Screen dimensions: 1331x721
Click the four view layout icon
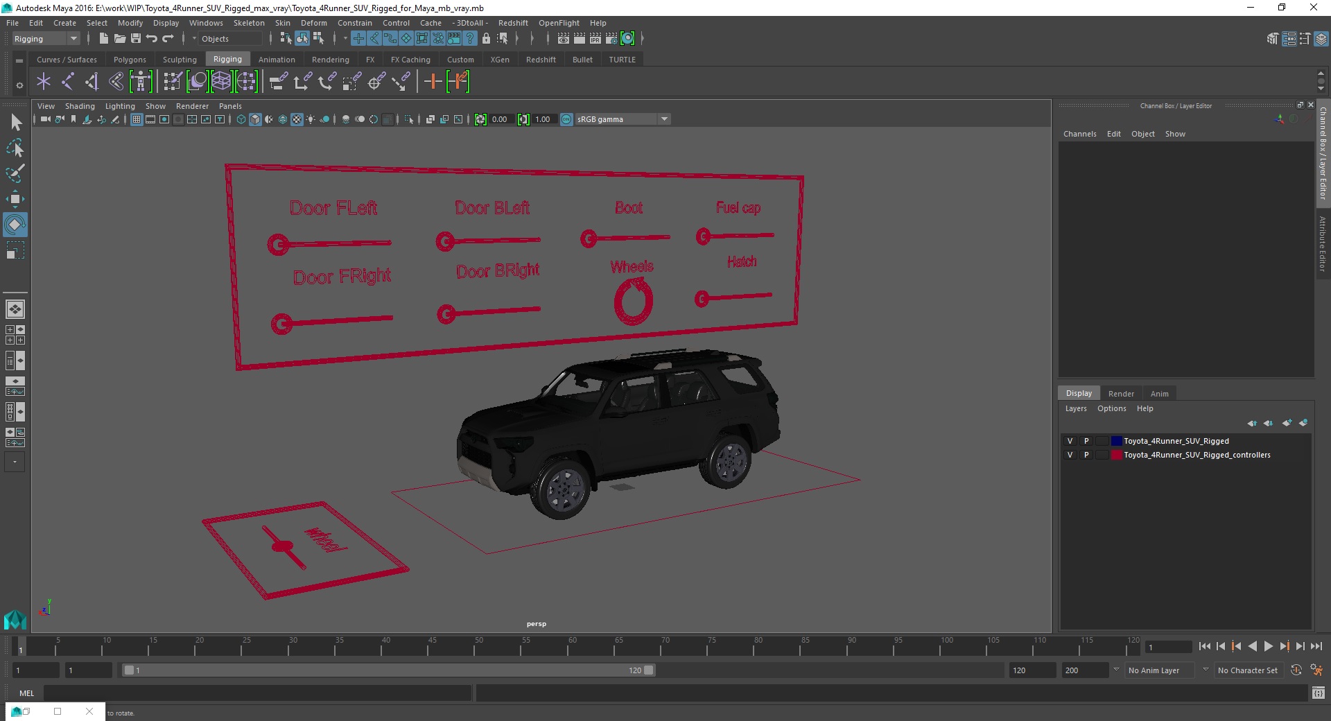(x=15, y=335)
